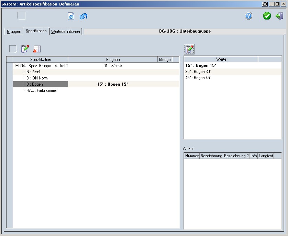The width and height of the screenshot is (288, 236).
Task: Select the RAL : Farbnummer specification
Action: click(42, 90)
